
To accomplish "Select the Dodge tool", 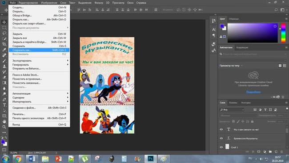I will click(4, 94).
